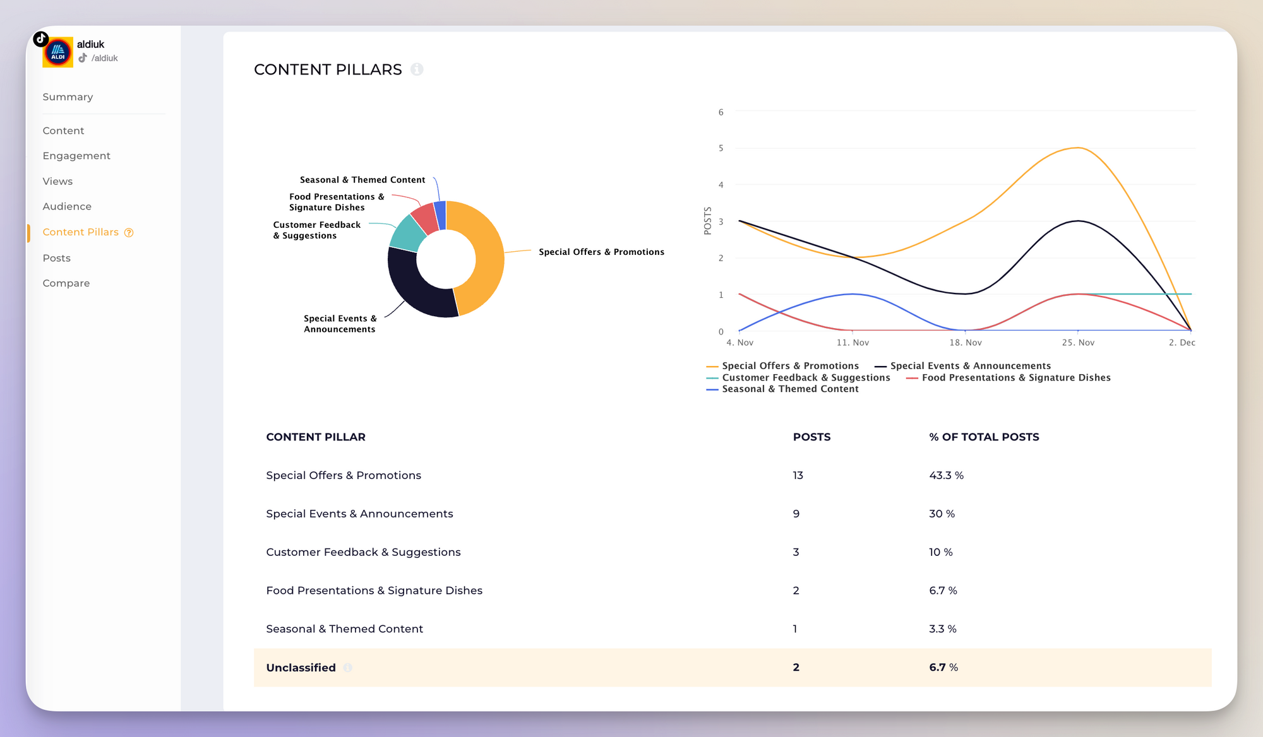This screenshot has height=737, width=1263.
Task: Click the Food Presentations & Signature Dishes donut label
Action: click(x=337, y=202)
